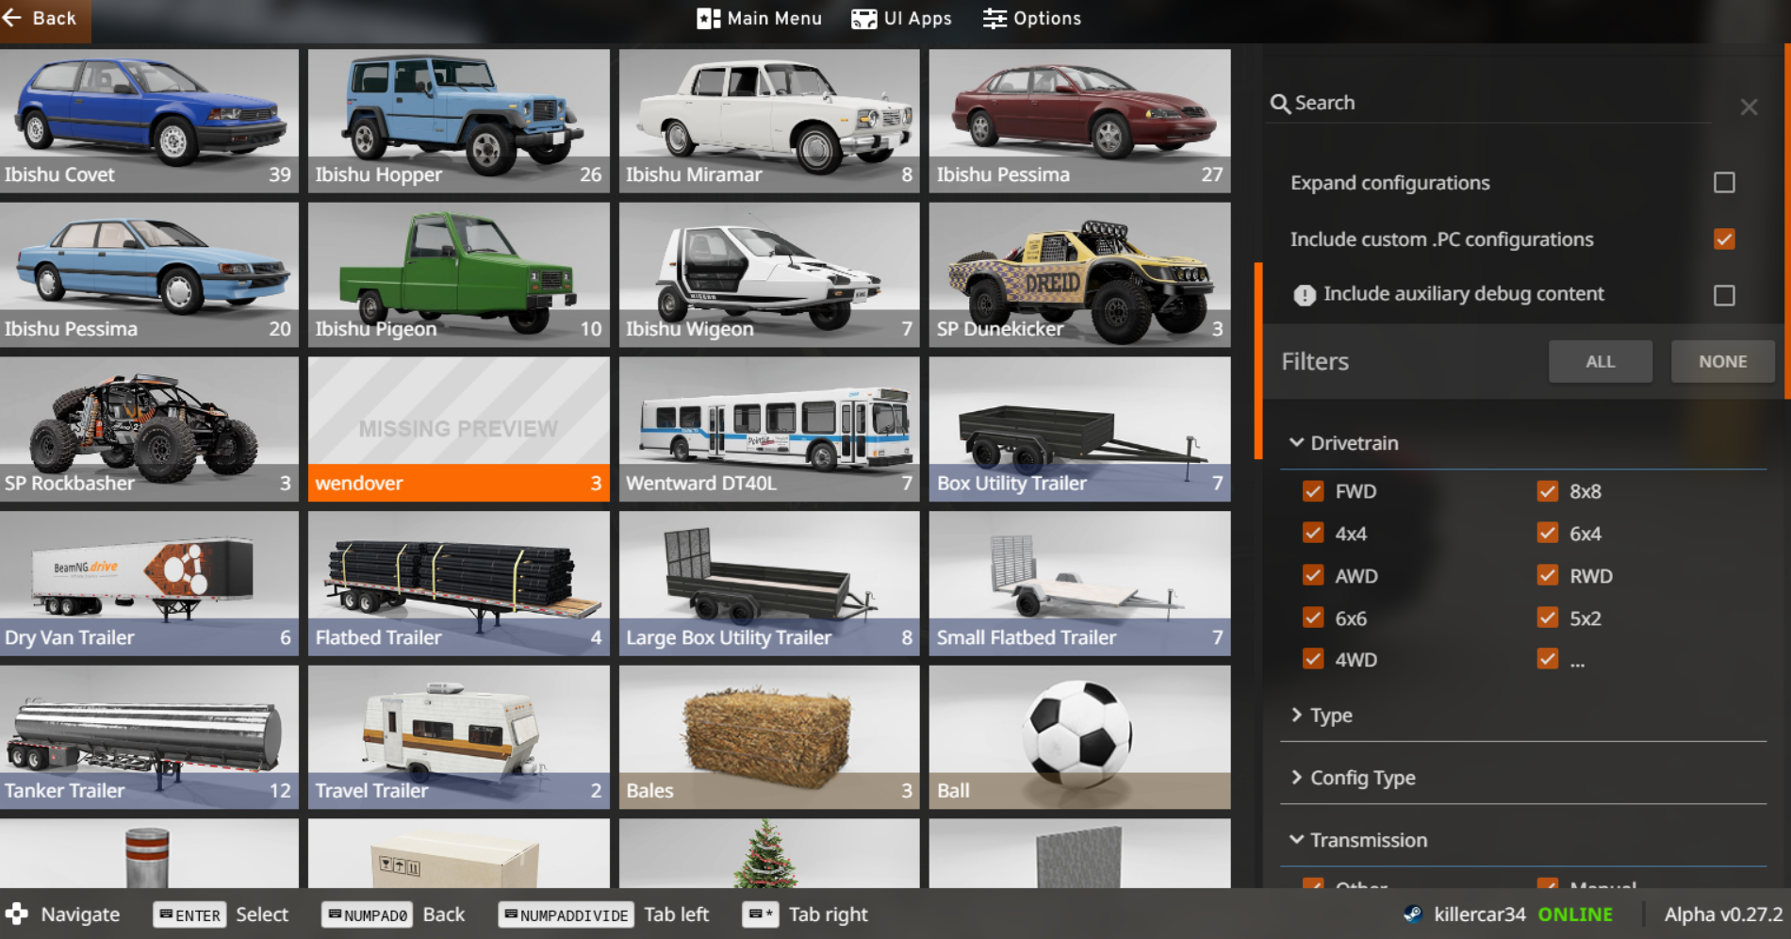1791x939 pixels.
Task: Select the cardboard box prop tile
Action: click(x=458, y=853)
